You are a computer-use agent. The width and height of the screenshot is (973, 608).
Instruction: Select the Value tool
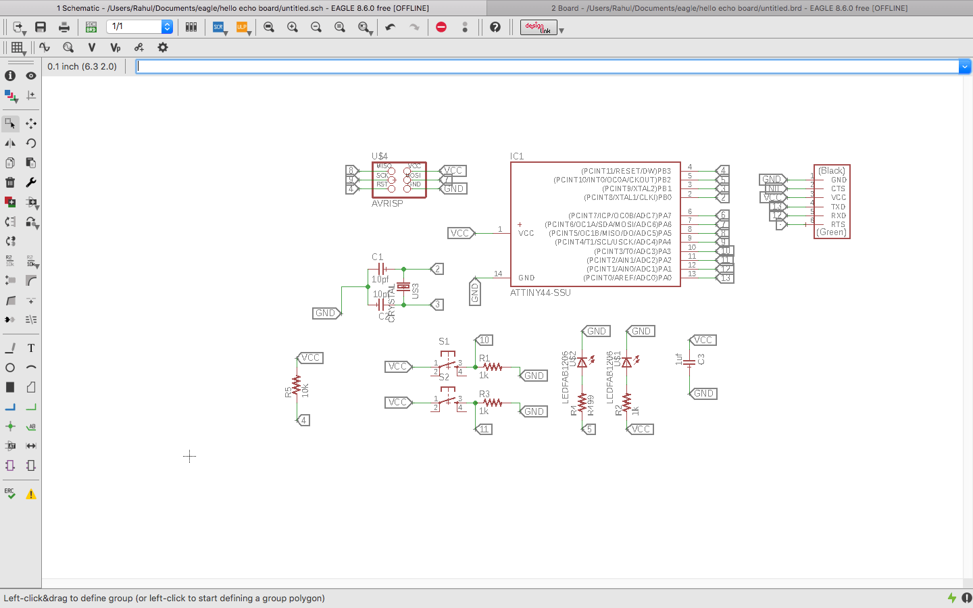point(31,261)
